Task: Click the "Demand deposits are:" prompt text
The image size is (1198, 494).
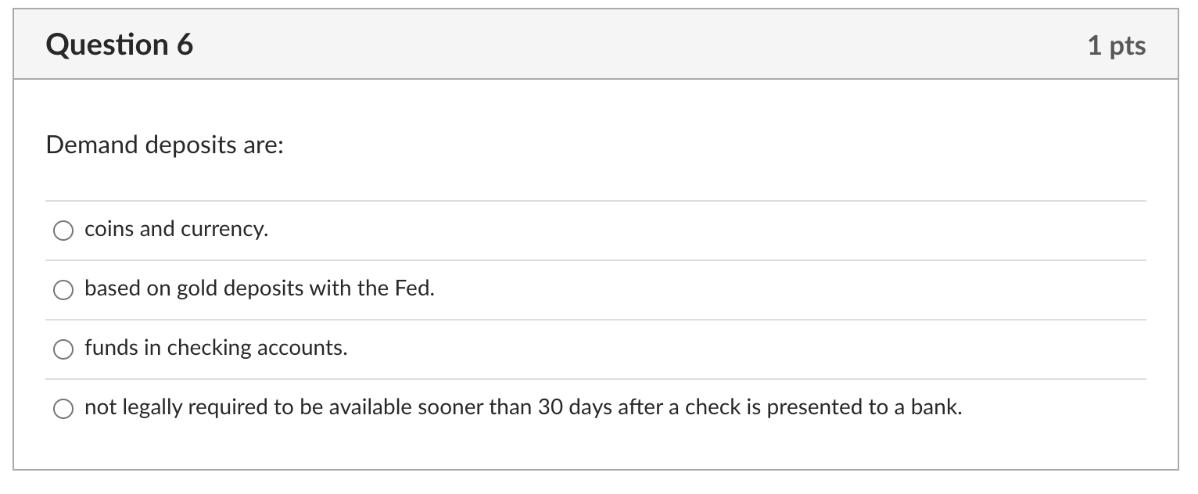Action: click(x=164, y=145)
